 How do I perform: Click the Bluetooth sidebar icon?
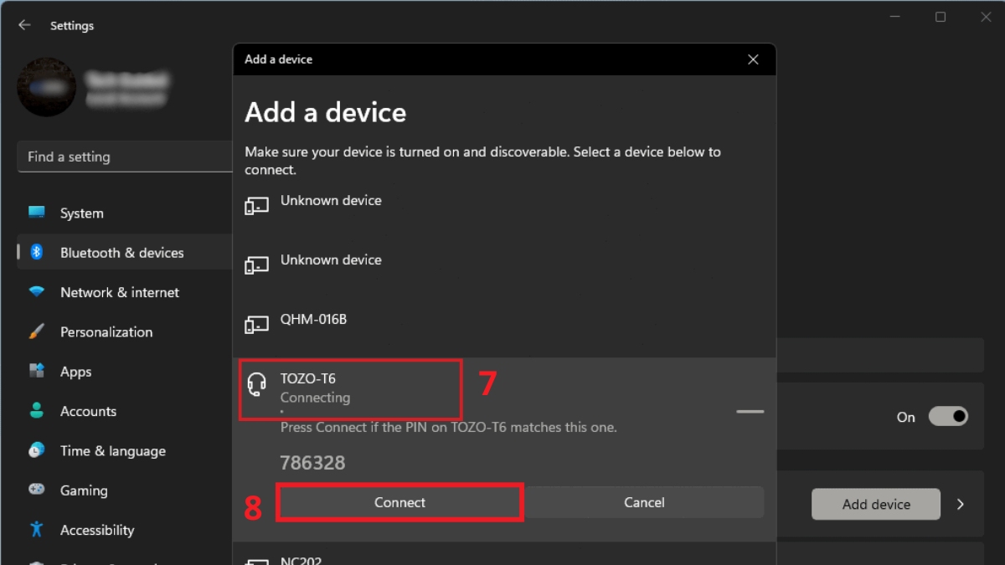click(x=37, y=252)
